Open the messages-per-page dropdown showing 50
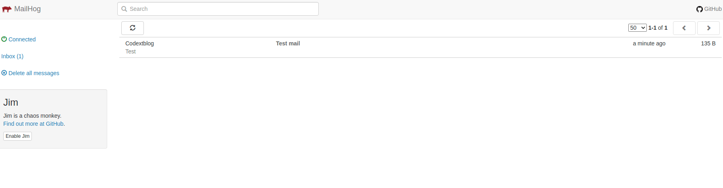The height and width of the screenshot is (188, 723). coord(637,28)
